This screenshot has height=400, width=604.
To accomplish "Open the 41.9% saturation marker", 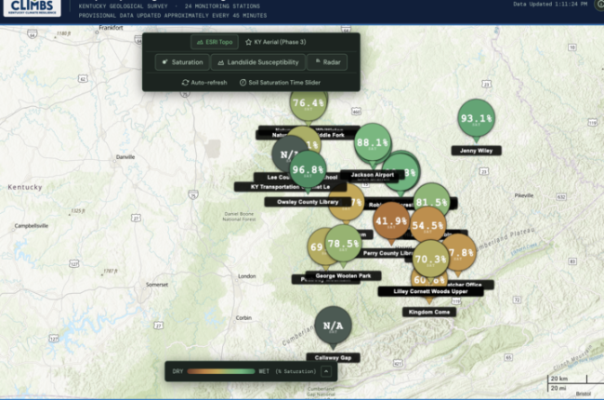I will (x=391, y=221).
